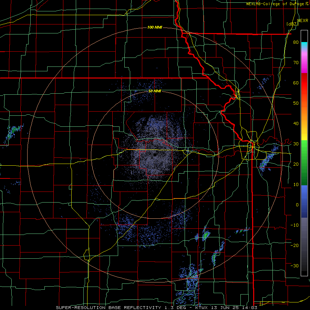
Task: Click the green section of the reflectivity color bar
Action: pyautogui.click(x=304, y=163)
